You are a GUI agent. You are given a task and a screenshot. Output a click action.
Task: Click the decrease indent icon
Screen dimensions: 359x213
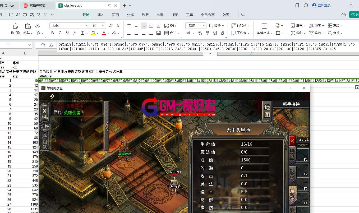(x=151, y=26)
